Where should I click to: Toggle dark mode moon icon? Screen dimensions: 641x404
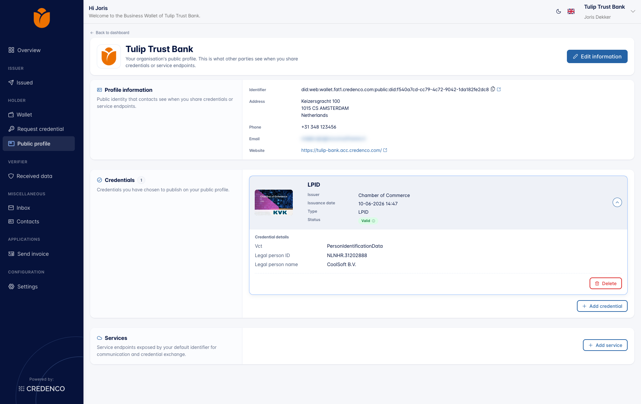559,11
